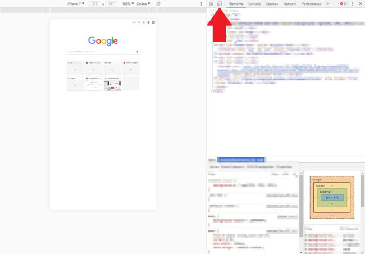Click the padding region of box model
Screen dimensions: 365x254
point(332,192)
